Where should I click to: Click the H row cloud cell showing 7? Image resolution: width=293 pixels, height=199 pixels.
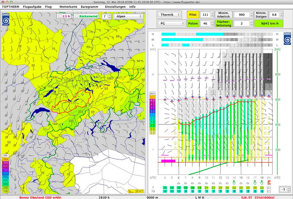coord(227,34)
